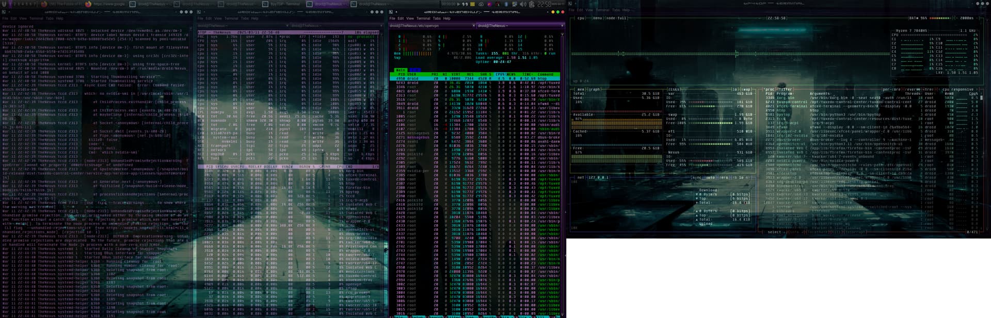Select the highlighted htop process row 4950
This screenshot has height=318, width=991.
click(x=475, y=78)
